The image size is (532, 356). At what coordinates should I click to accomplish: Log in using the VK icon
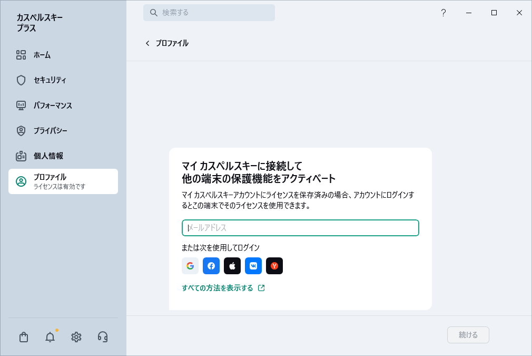253,266
